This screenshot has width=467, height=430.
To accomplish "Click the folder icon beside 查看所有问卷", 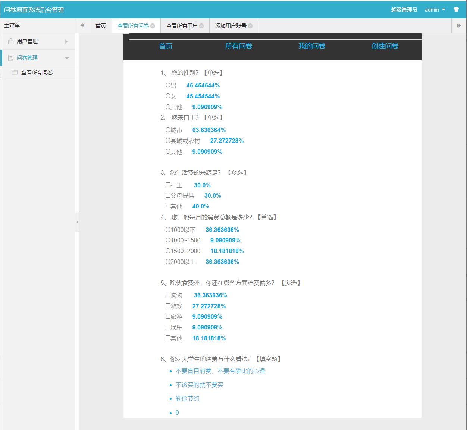I will pyautogui.click(x=15, y=72).
